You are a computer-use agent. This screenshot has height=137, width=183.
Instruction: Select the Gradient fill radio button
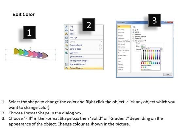tap(133, 34)
